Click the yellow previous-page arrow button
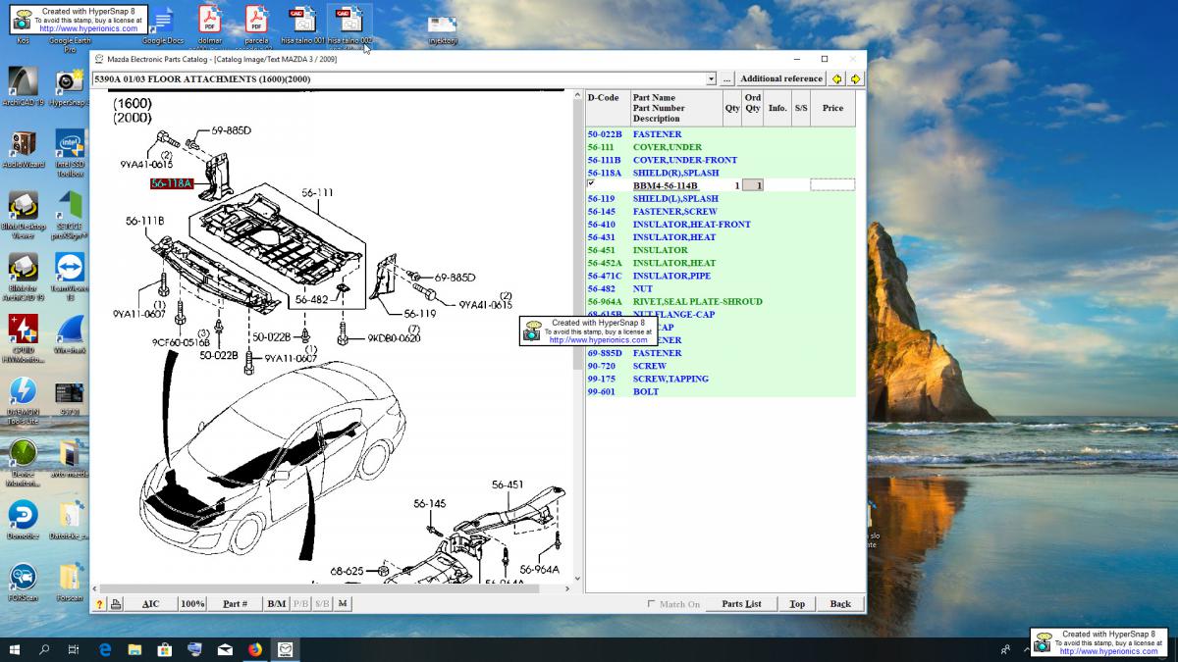Viewport: 1178px width, 662px height. [836, 78]
